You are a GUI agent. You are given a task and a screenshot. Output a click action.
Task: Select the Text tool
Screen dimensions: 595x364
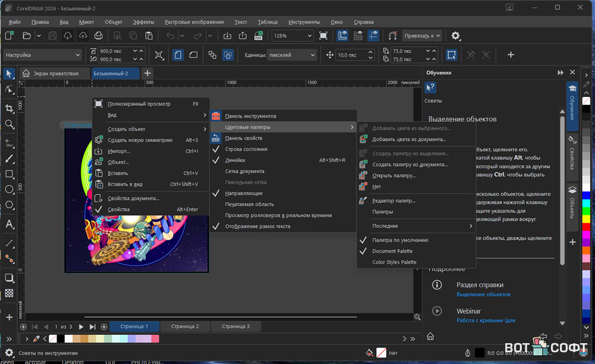[9, 225]
